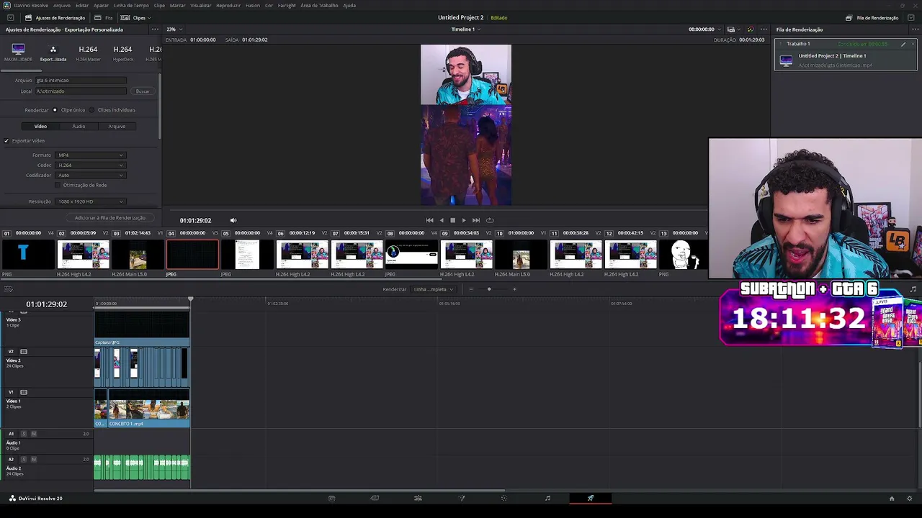Open the Resolução dropdown
The width and height of the screenshot is (922, 518).
tap(90, 201)
